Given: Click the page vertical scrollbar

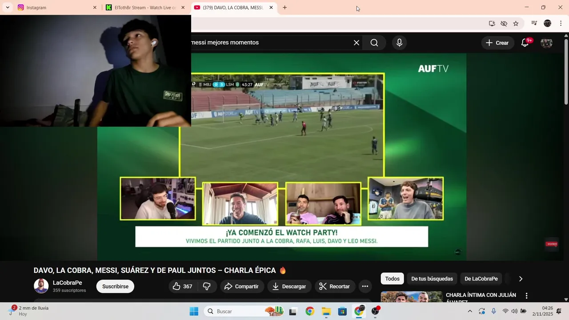Looking at the screenshot, I should 566,71.
